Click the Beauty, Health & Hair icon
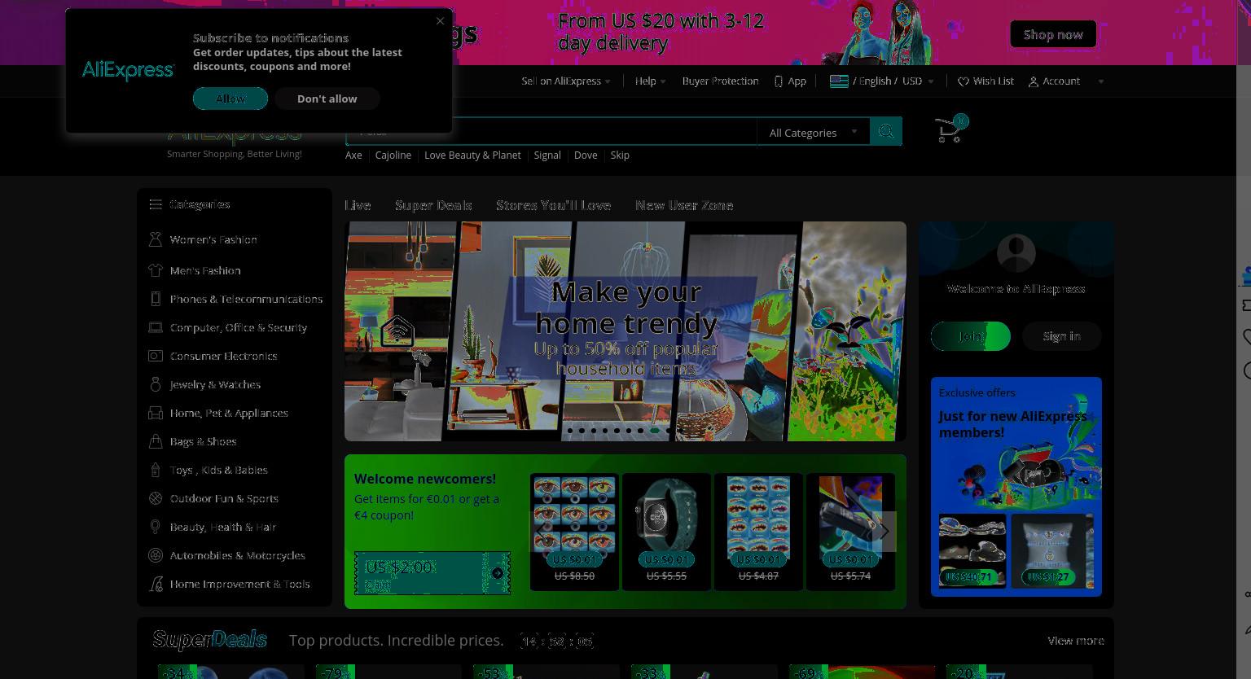 point(156,527)
